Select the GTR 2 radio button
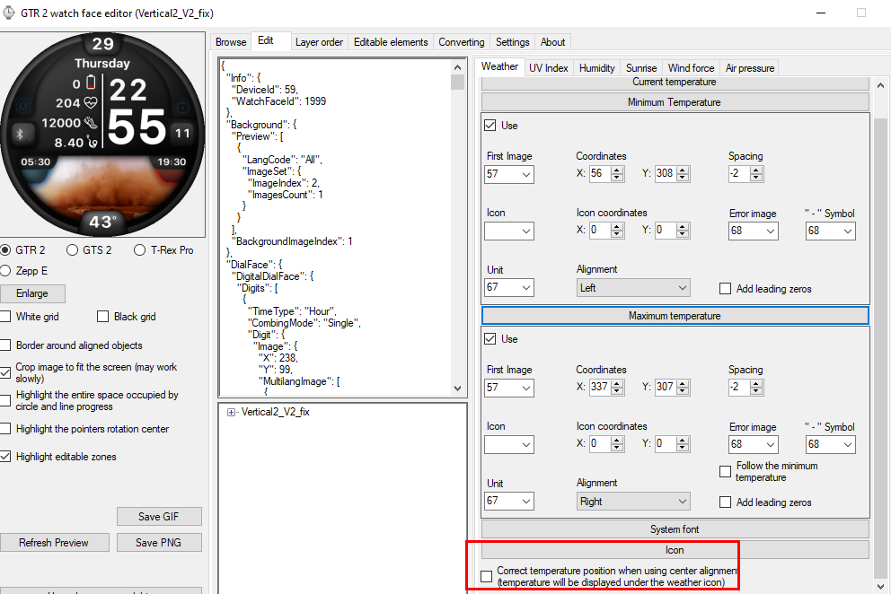Screen dimensions: 891x594 [5, 249]
